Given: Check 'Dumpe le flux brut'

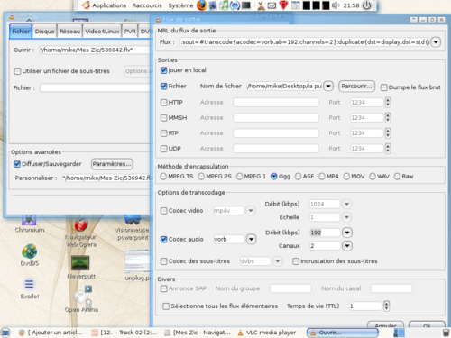Looking at the screenshot, I should tap(384, 87).
